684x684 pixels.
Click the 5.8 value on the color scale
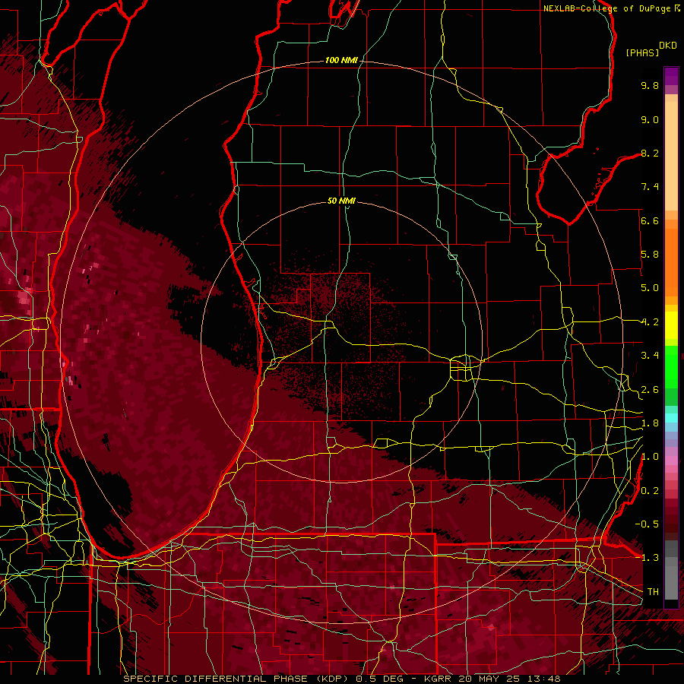650,255
